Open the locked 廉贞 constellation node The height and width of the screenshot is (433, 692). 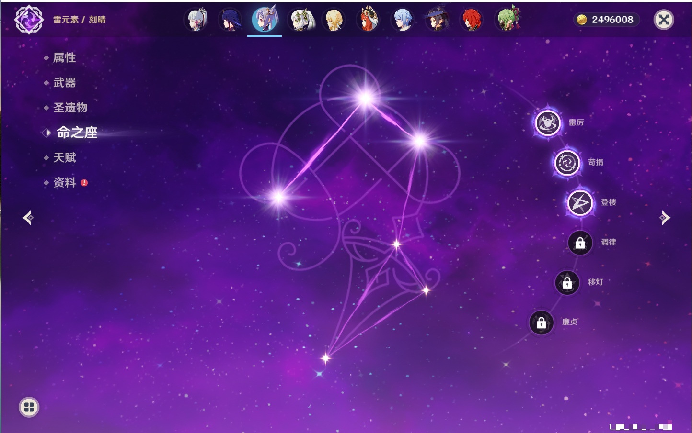[541, 323]
